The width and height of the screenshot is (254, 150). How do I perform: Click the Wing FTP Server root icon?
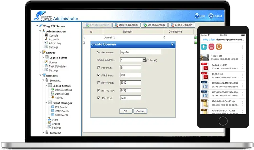(41, 26)
